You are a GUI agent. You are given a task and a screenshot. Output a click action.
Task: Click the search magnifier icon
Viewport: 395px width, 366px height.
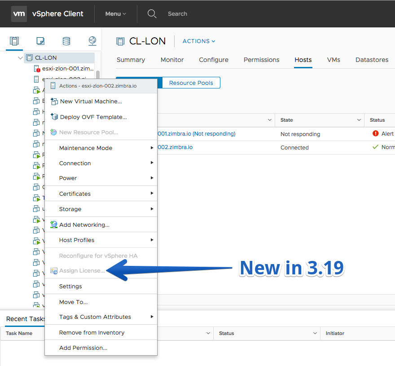point(152,13)
